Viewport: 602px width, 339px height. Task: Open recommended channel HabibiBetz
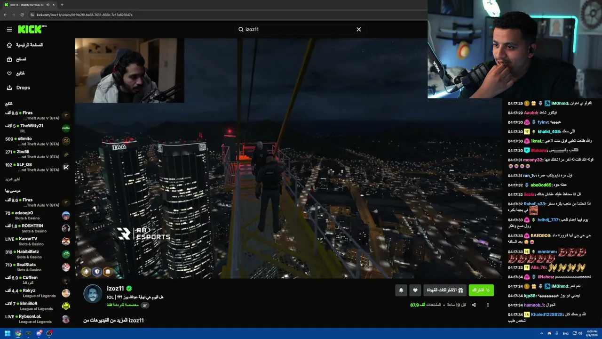38,254
